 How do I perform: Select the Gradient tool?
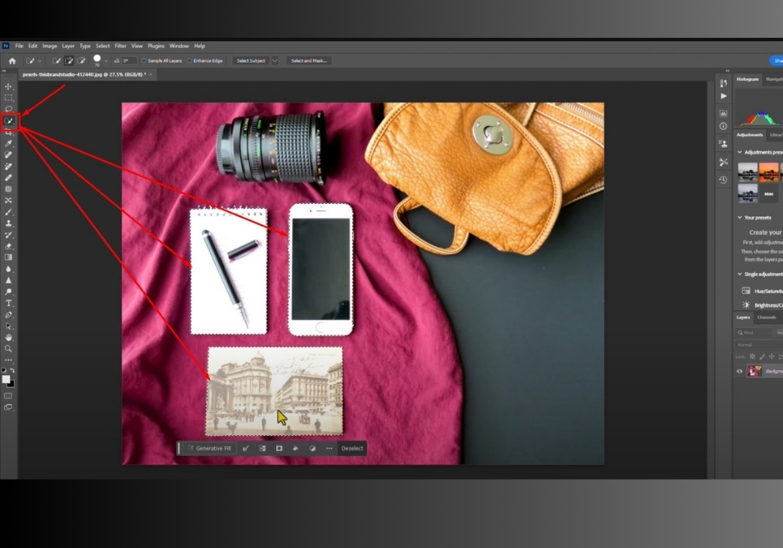click(x=9, y=257)
